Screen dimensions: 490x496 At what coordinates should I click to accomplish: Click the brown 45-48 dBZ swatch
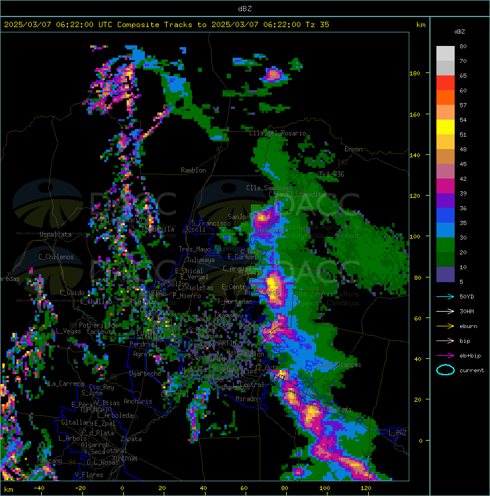tap(445, 156)
